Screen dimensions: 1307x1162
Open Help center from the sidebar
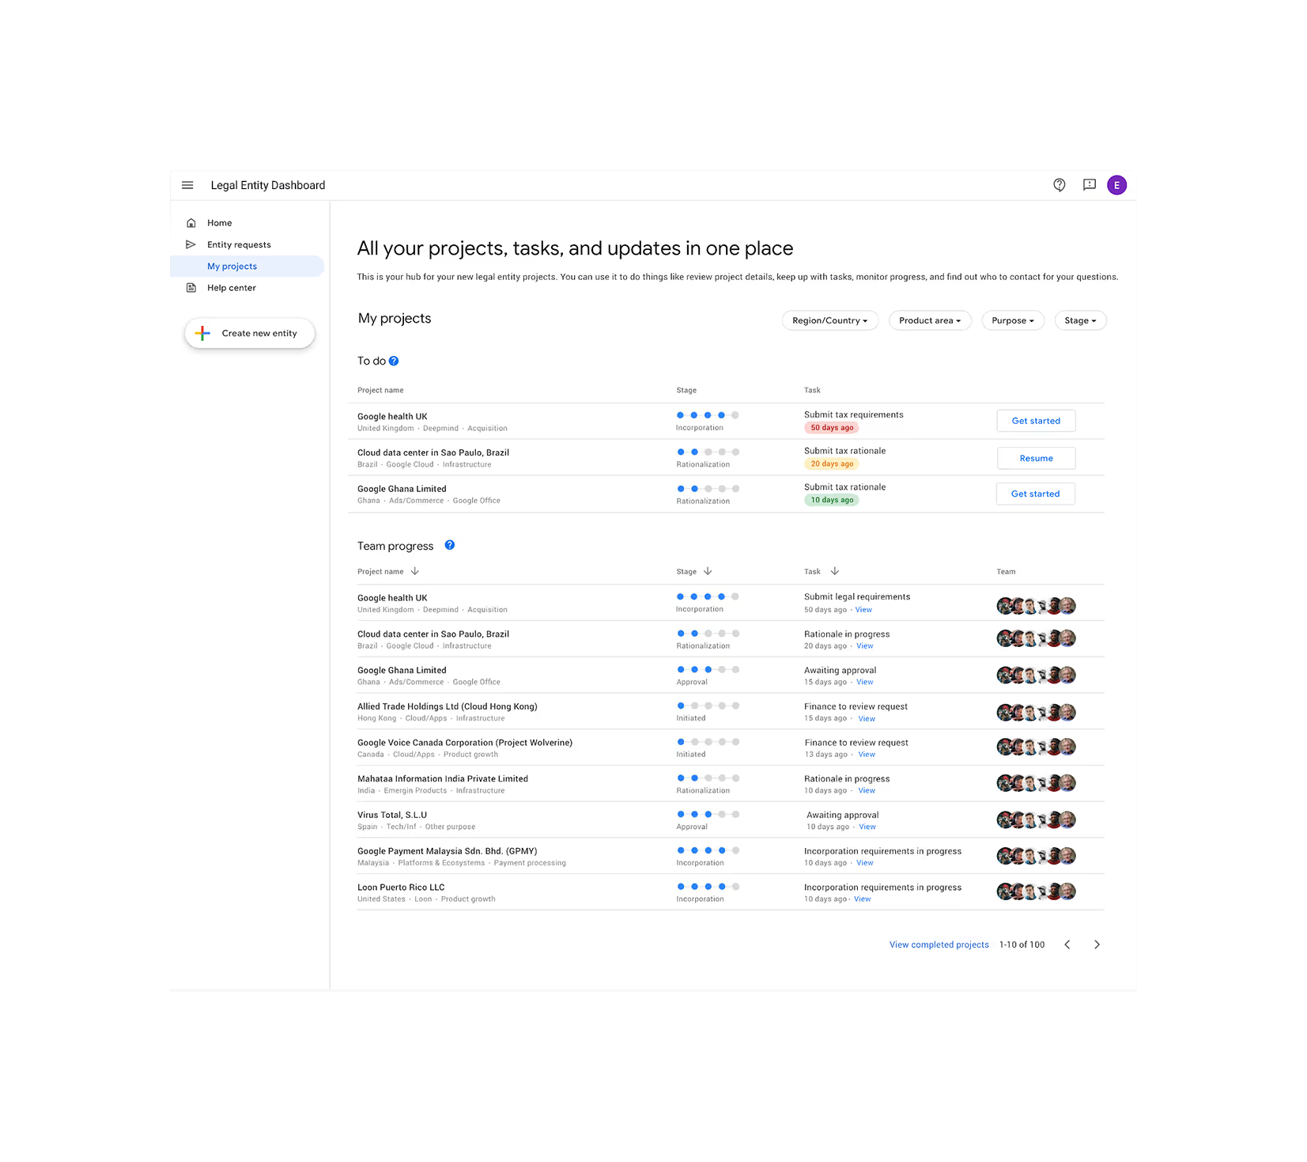click(x=231, y=287)
